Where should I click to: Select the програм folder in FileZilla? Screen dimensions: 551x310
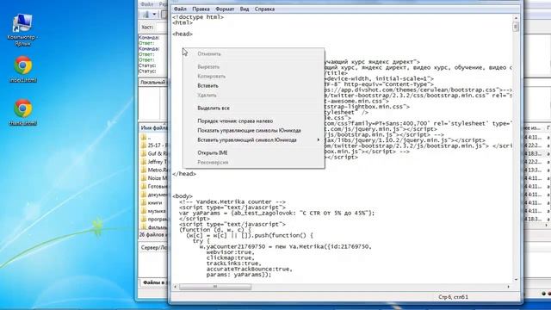coord(155,219)
